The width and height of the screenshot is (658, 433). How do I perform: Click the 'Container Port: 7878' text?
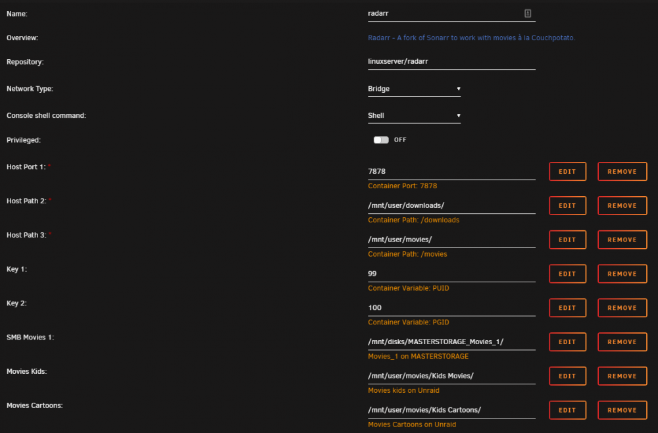click(x=403, y=186)
